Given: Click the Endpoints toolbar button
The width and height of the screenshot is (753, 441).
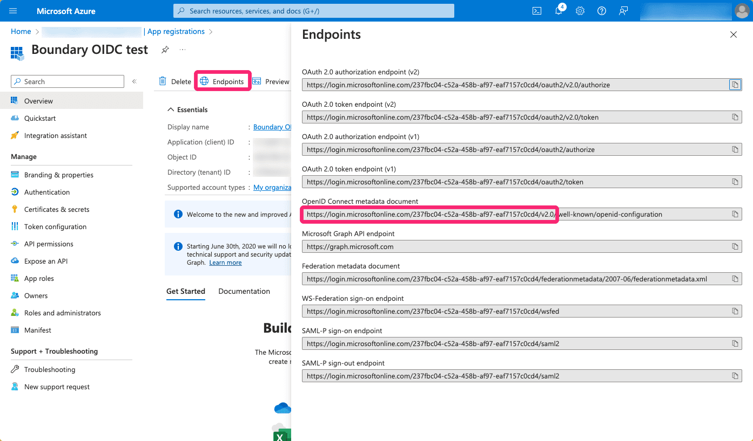Looking at the screenshot, I should (222, 81).
